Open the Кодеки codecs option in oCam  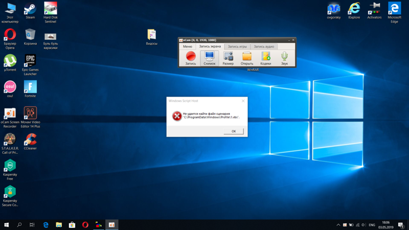coord(265,58)
